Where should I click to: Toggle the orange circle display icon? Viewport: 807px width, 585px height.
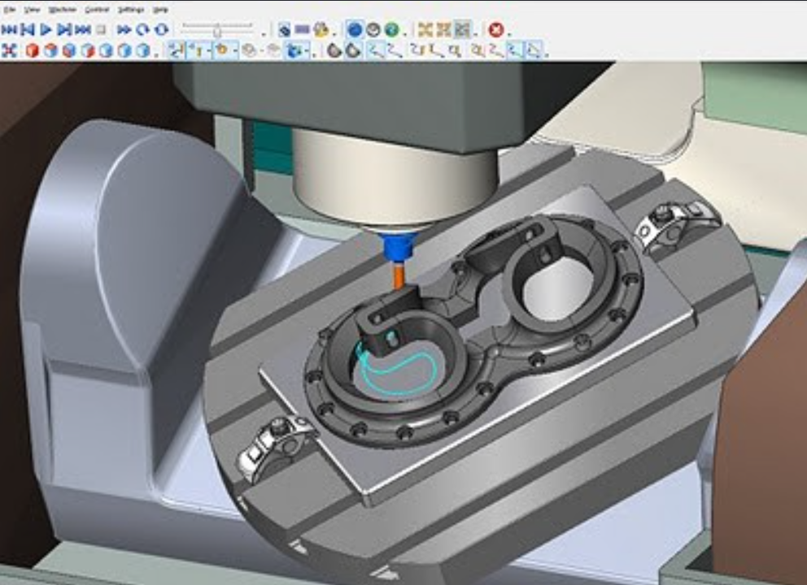tap(222, 50)
